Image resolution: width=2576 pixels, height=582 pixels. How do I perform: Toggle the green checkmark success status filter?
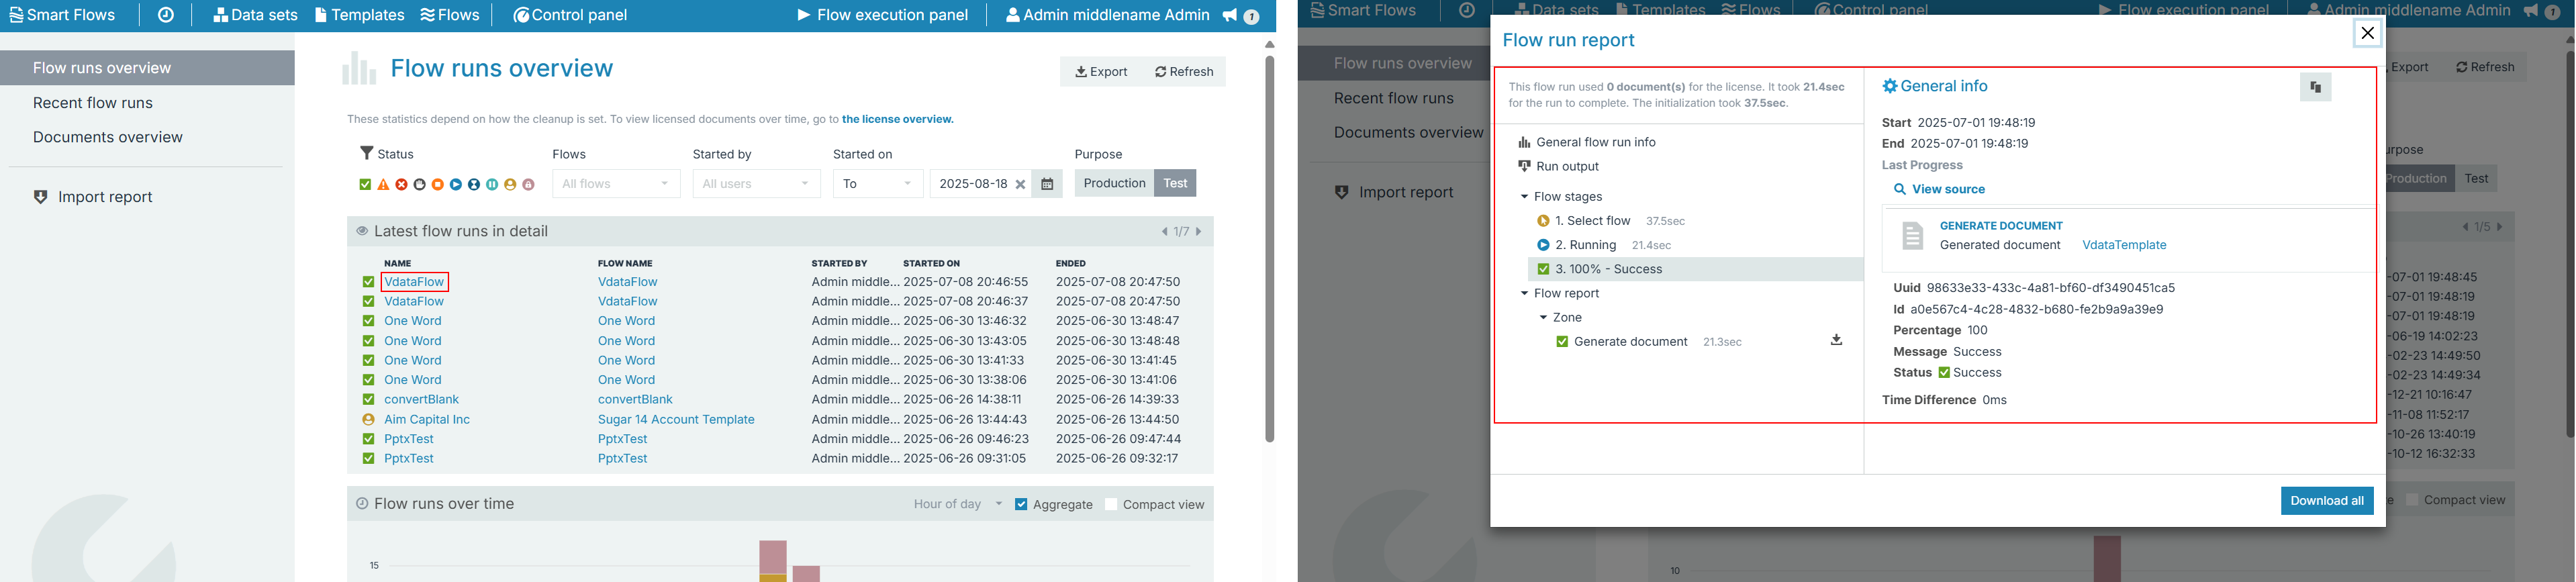point(365,184)
